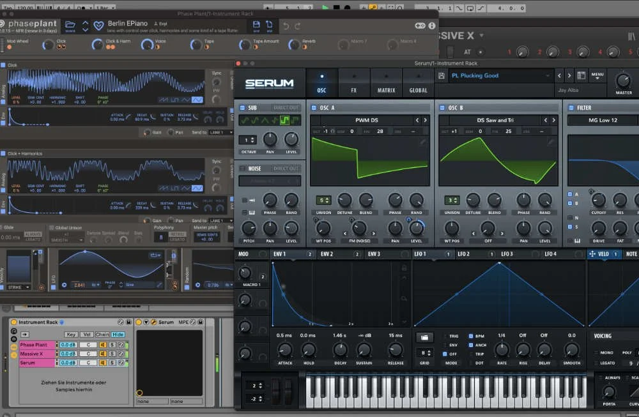
Task: Save the Phase Plant preset with the disk icon
Action: click(257, 24)
